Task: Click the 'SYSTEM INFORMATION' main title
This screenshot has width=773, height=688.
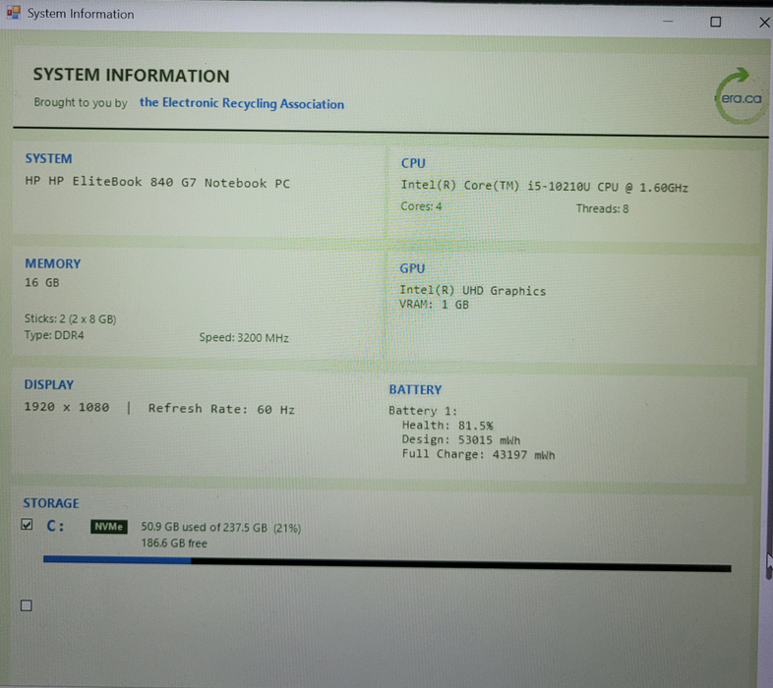Action: click(x=131, y=76)
